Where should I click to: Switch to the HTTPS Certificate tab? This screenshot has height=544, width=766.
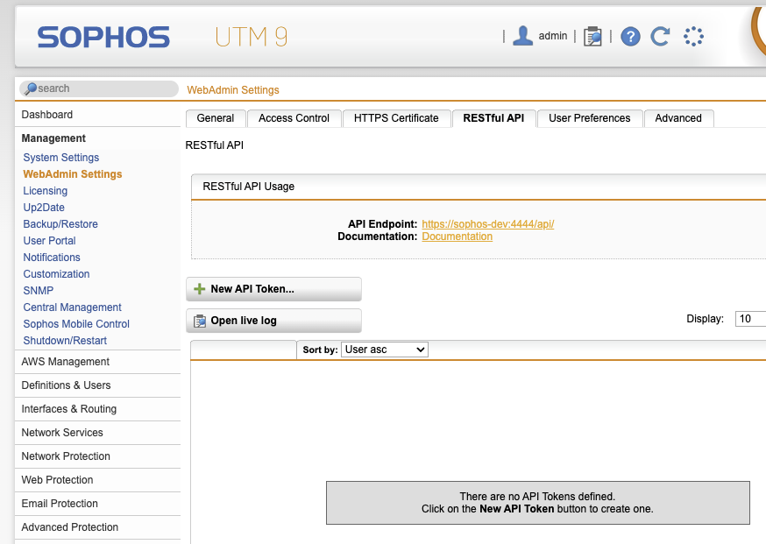[x=396, y=118]
